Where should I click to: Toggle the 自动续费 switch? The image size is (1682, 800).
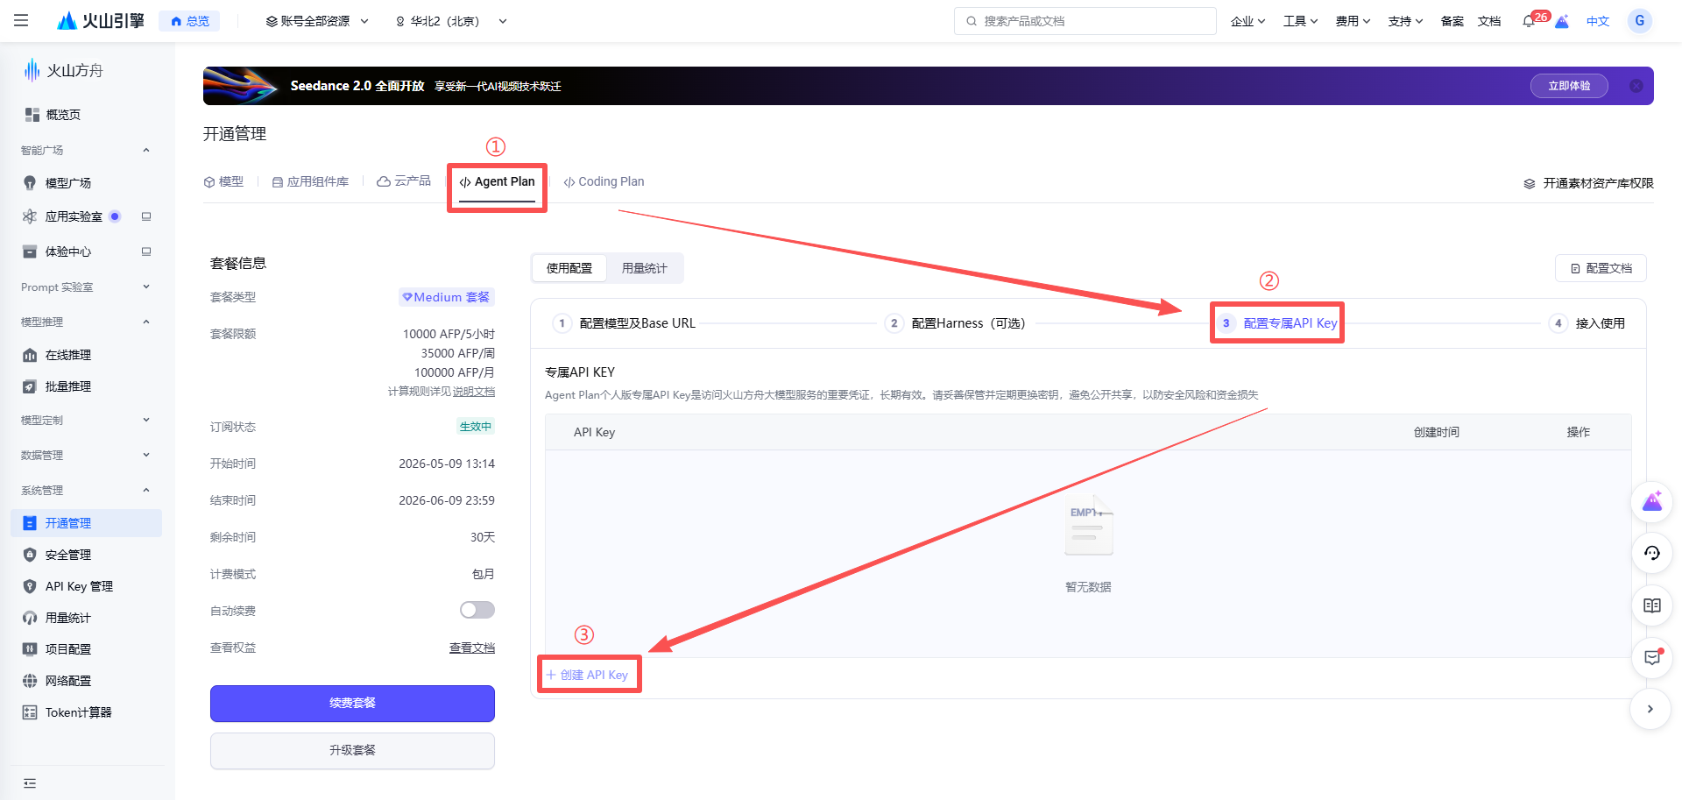(x=477, y=610)
